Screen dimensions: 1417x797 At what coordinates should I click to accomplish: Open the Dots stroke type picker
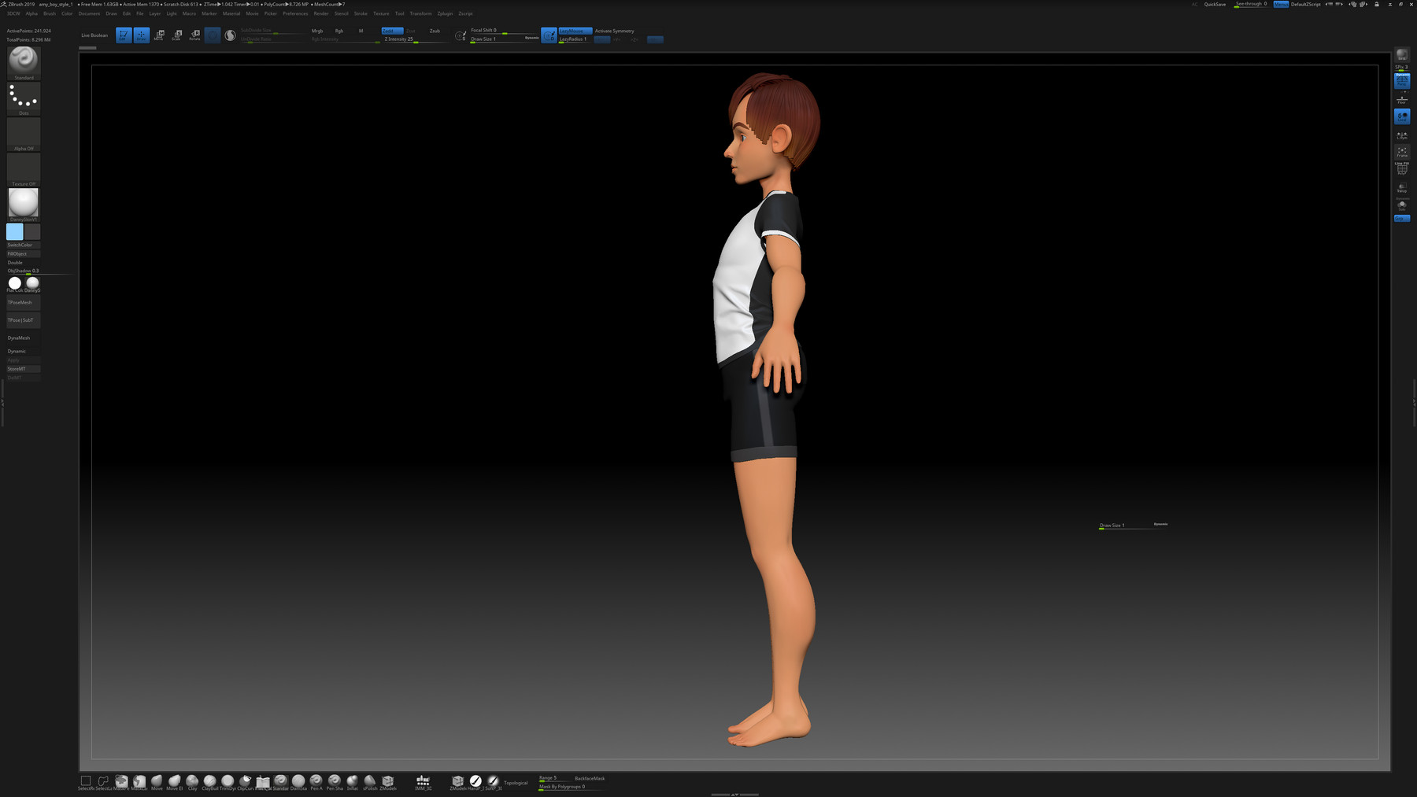pyautogui.click(x=24, y=98)
